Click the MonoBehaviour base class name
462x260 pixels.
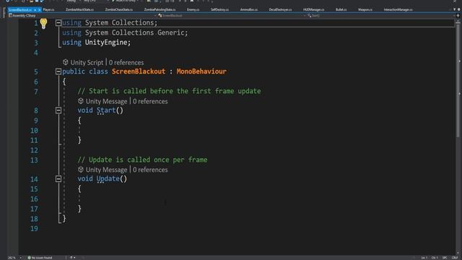click(x=201, y=71)
